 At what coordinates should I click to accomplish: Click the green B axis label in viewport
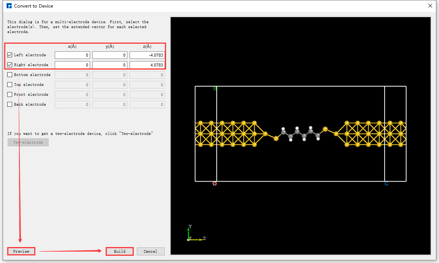(x=215, y=88)
